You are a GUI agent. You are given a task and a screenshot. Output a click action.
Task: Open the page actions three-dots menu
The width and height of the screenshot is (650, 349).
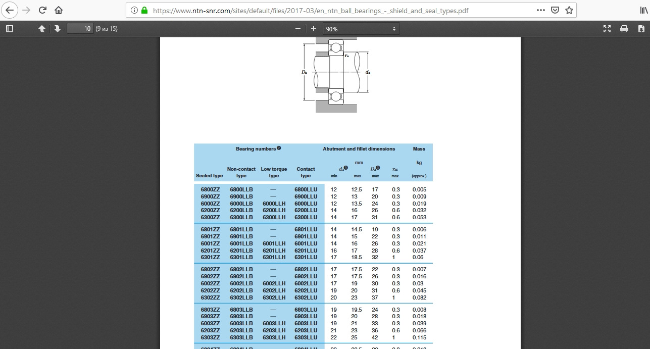(540, 10)
